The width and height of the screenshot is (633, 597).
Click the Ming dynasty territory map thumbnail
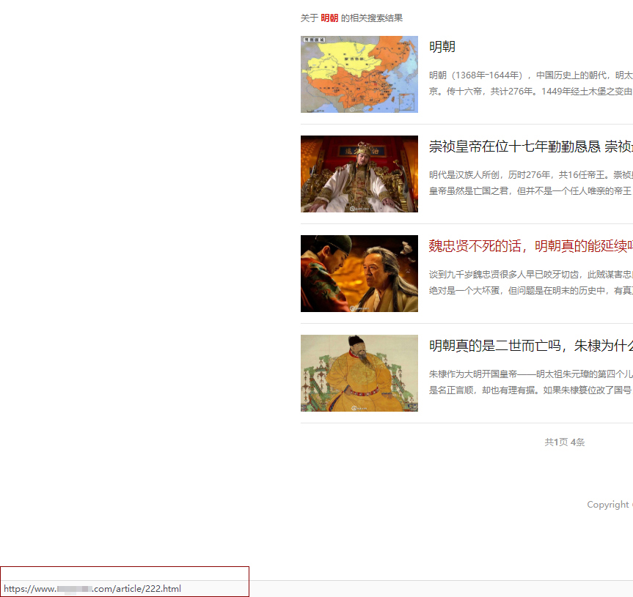click(x=359, y=74)
